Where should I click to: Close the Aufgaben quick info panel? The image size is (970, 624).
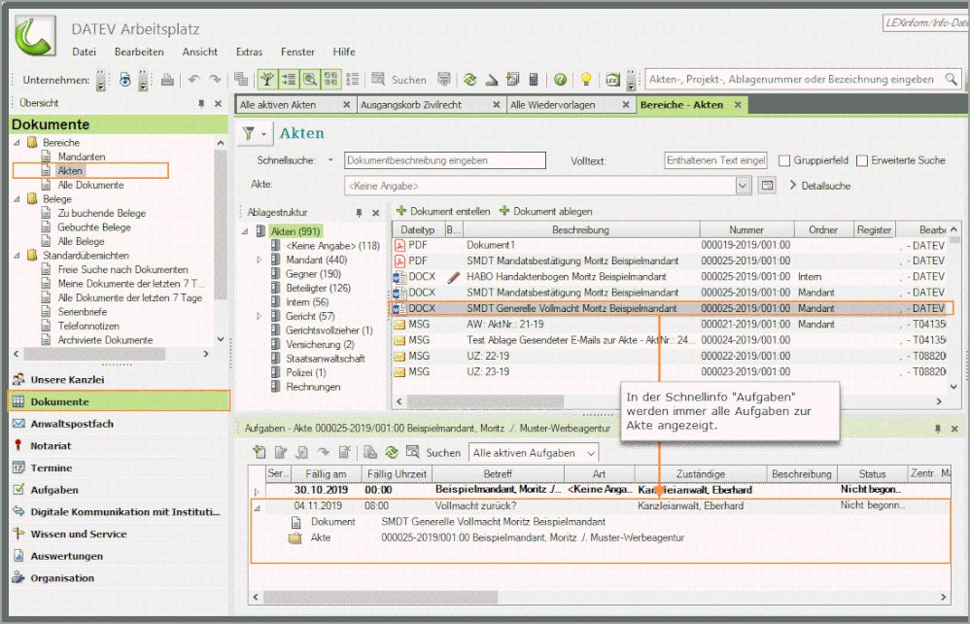click(954, 429)
